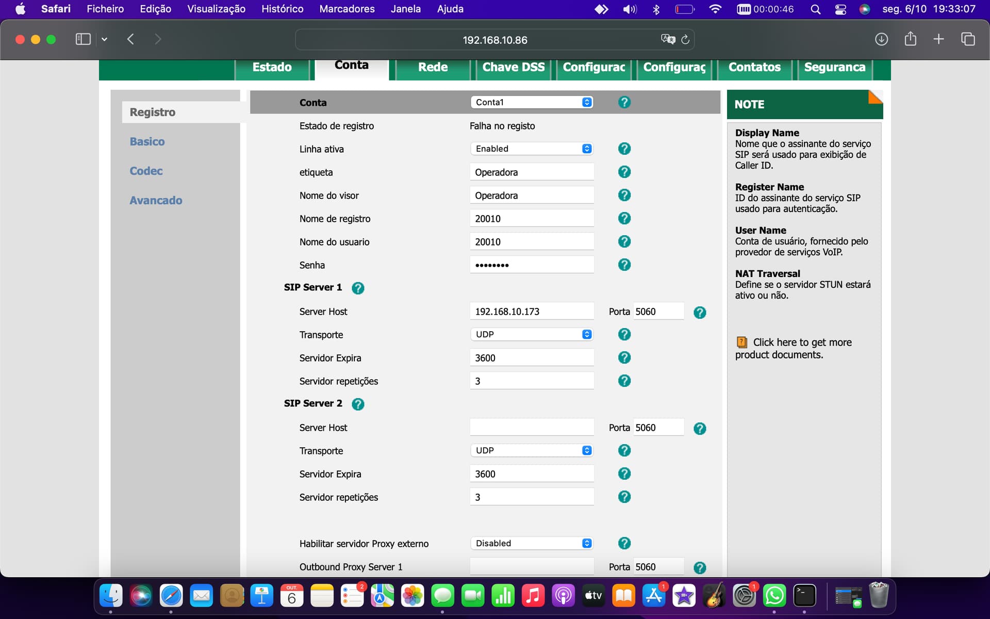
Task: Click SIP Server 1 Server Host field
Action: (x=532, y=311)
